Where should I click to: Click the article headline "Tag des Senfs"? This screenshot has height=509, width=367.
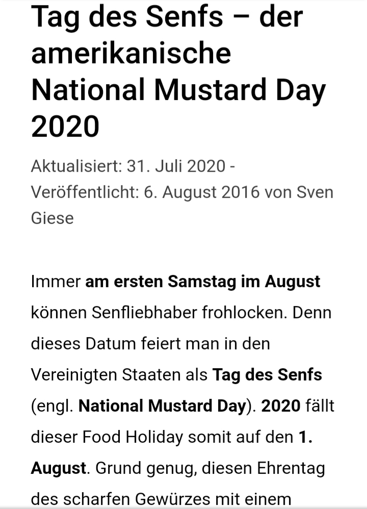(127, 17)
